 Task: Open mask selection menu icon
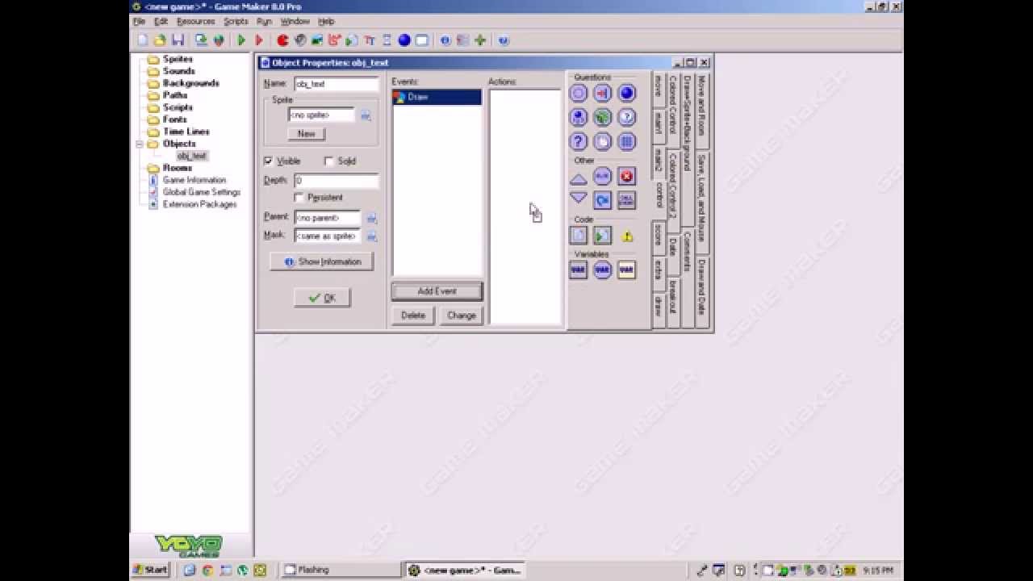pos(371,236)
